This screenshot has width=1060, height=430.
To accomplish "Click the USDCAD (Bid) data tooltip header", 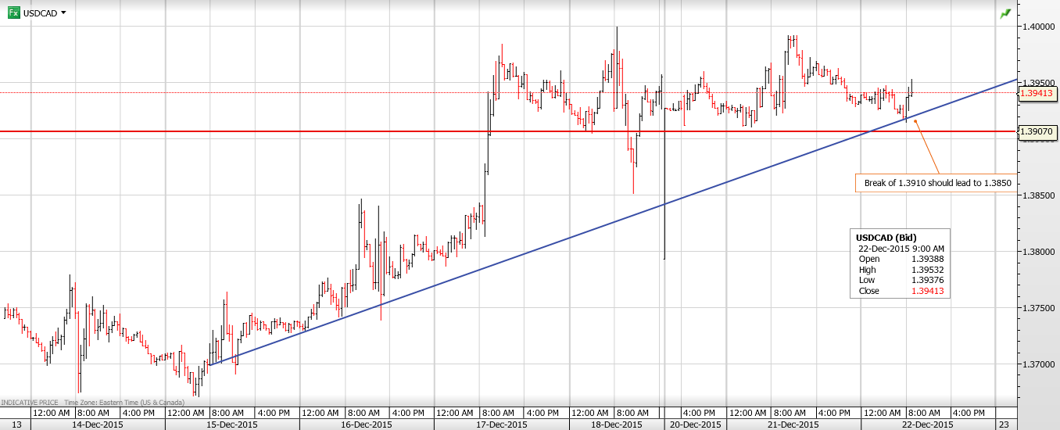I will point(886,237).
